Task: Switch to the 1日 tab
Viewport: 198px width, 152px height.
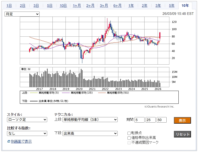Action: coord(9,6)
